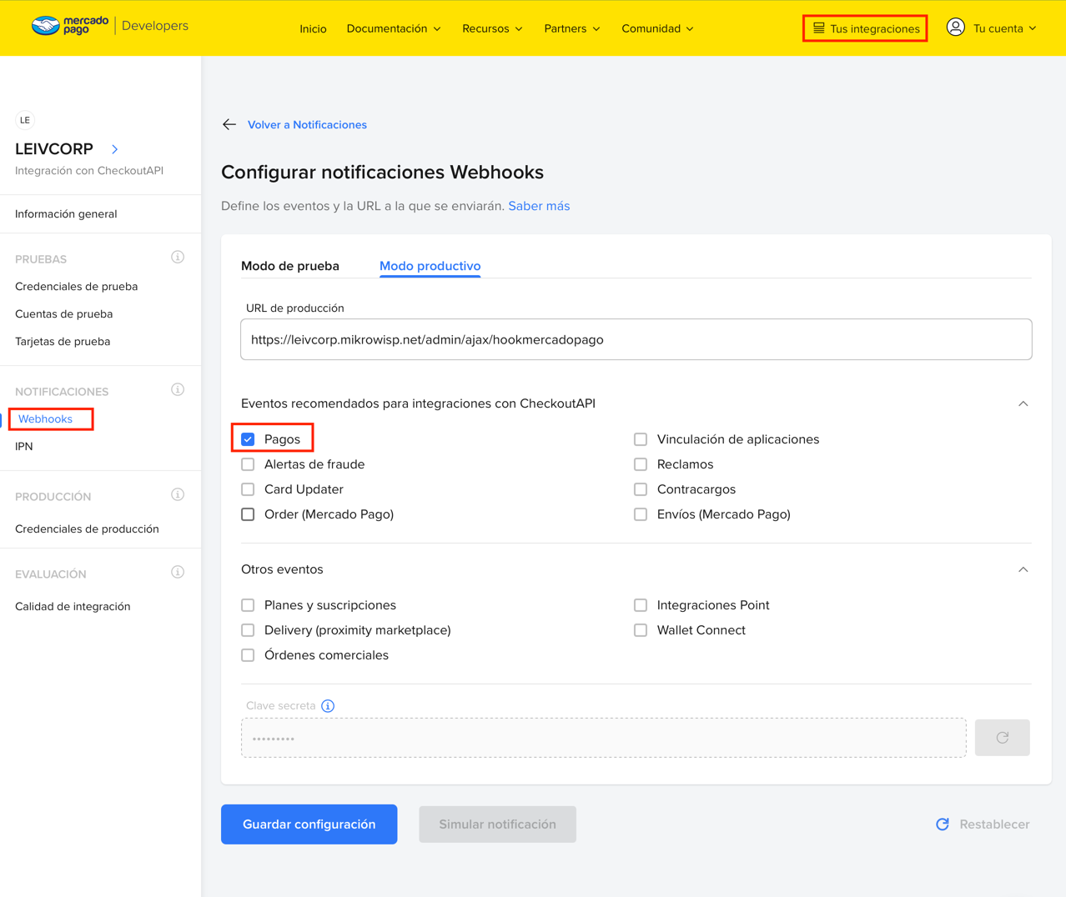
Task: Select the Contracargos checkbox
Action: pyautogui.click(x=641, y=489)
